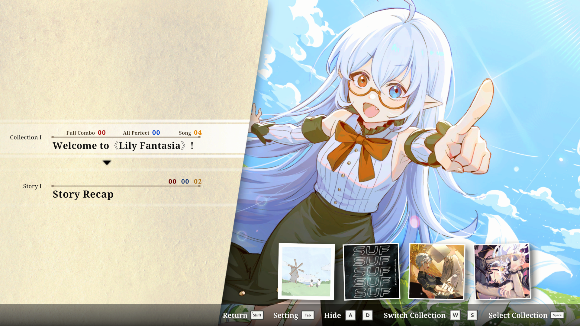The image size is (580, 326).
Task: Click the Song 04 counter
Action: [190, 133]
